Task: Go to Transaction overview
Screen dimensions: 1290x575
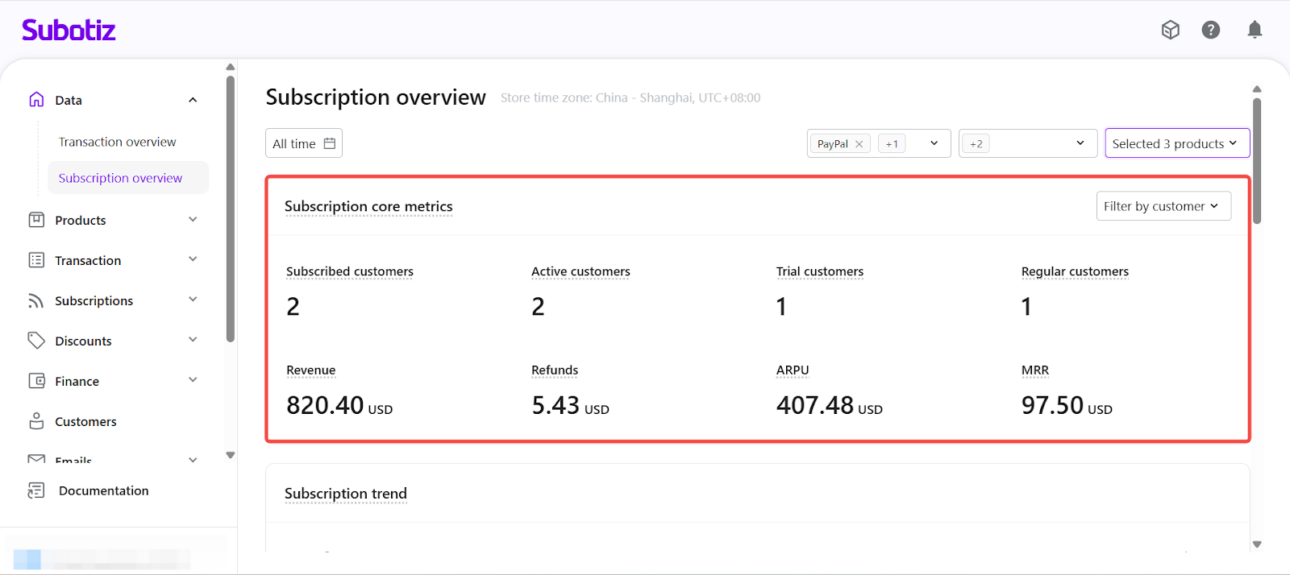Action: (117, 142)
